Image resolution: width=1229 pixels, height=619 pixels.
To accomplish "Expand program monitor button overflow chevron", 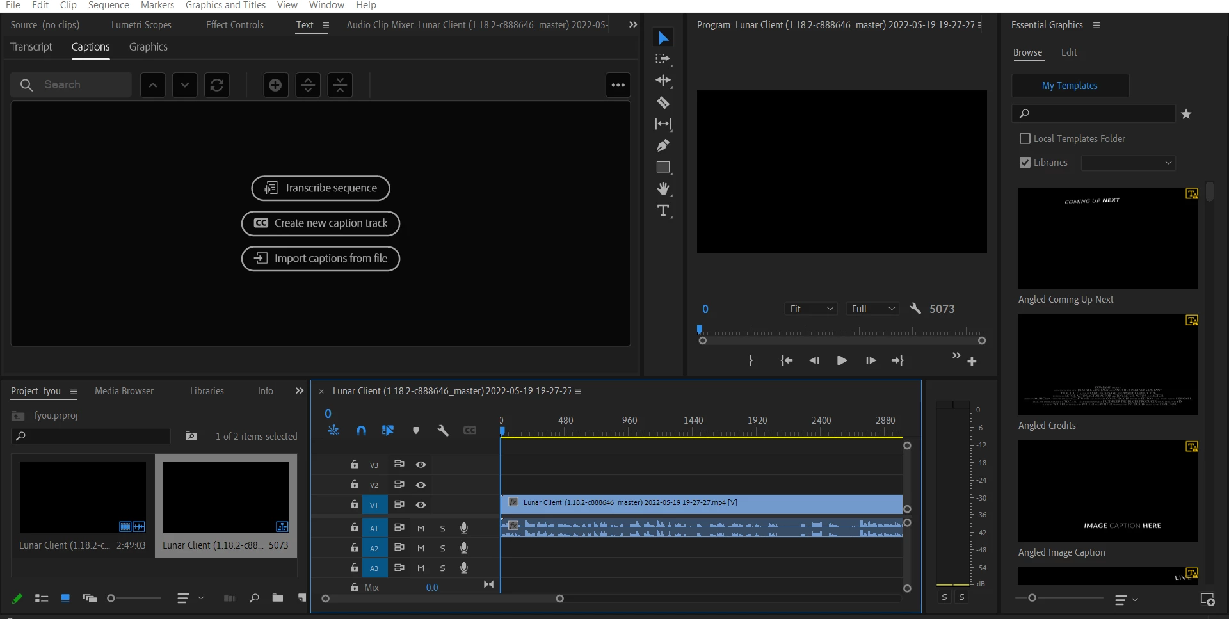I will (x=956, y=356).
